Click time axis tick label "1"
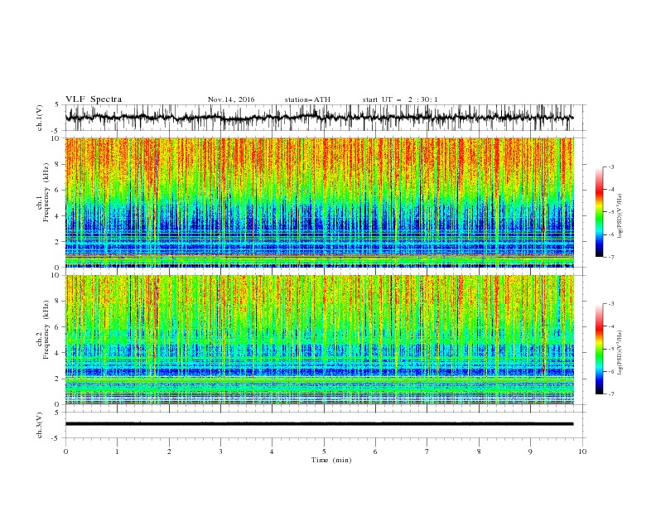This screenshot has width=656, height=507. point(117,451)
